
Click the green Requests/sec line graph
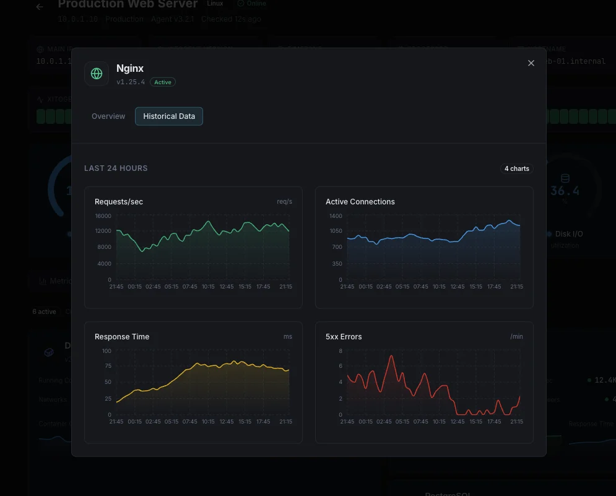tap(202, 247)
